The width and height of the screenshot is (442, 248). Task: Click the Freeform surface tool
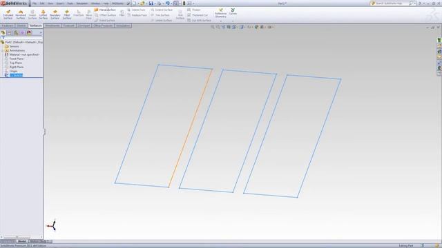tap(79, 13)
